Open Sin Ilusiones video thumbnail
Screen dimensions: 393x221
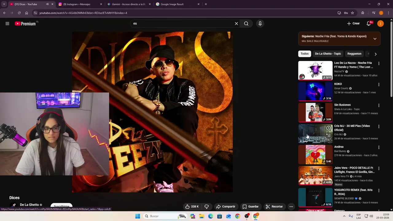(x=315, y=112)
